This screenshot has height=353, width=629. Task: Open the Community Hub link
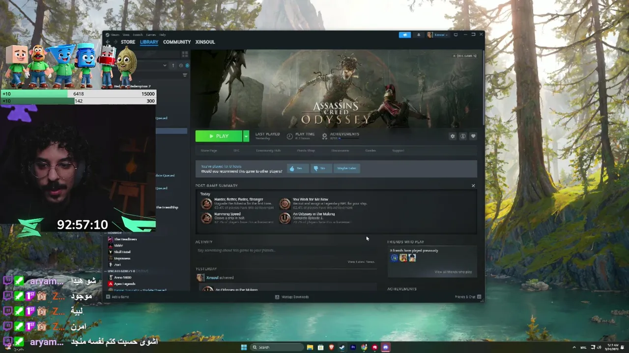[268, 151]
